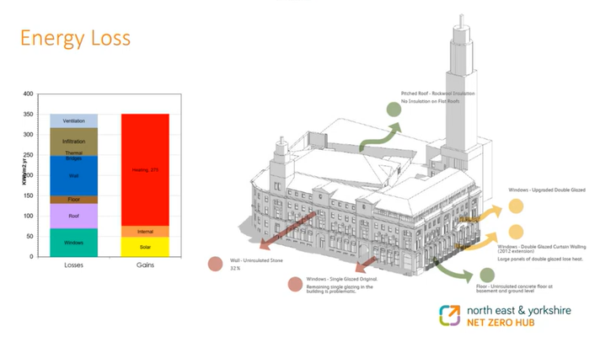Select the yellow Solar segment in Gains bar
The width and height of the screenshot is (600, 337).
tap(146, 247)
